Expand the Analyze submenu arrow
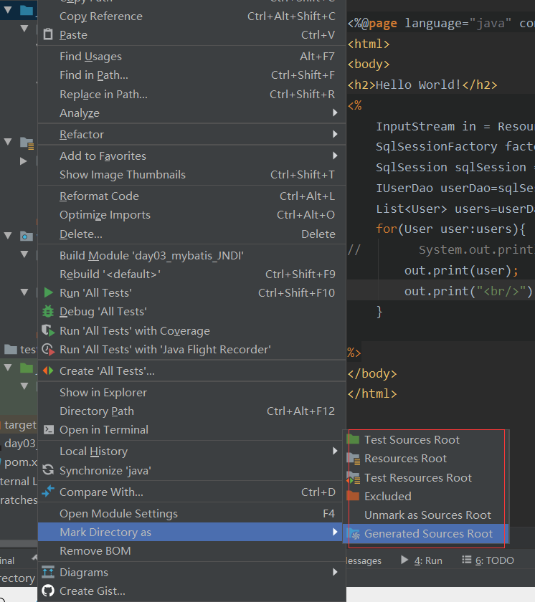 [x=335, y=113]
